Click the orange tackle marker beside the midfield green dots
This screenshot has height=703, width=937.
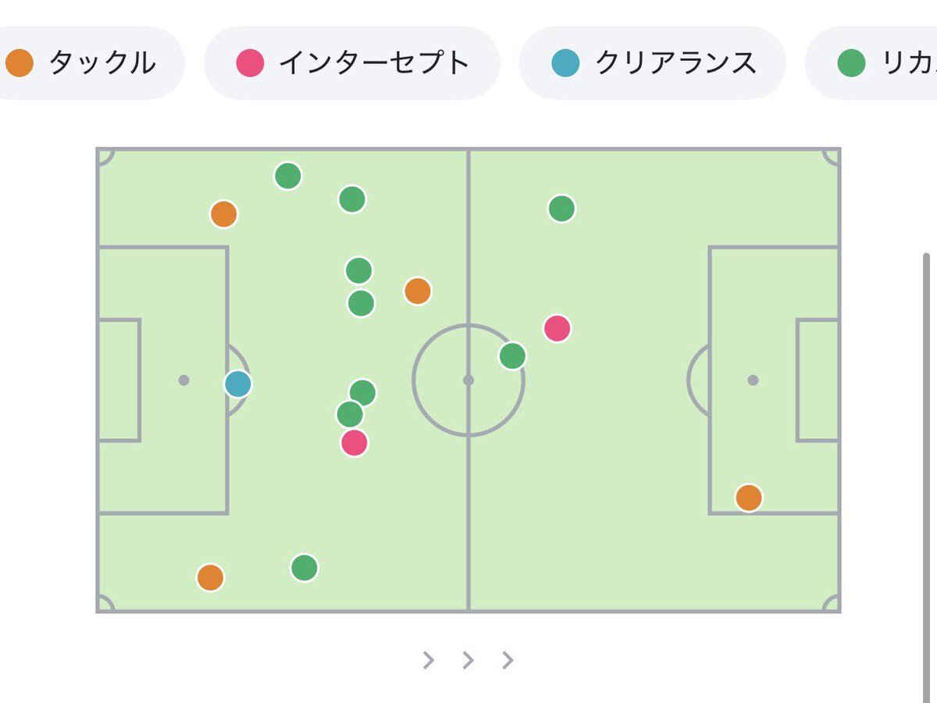418,291
